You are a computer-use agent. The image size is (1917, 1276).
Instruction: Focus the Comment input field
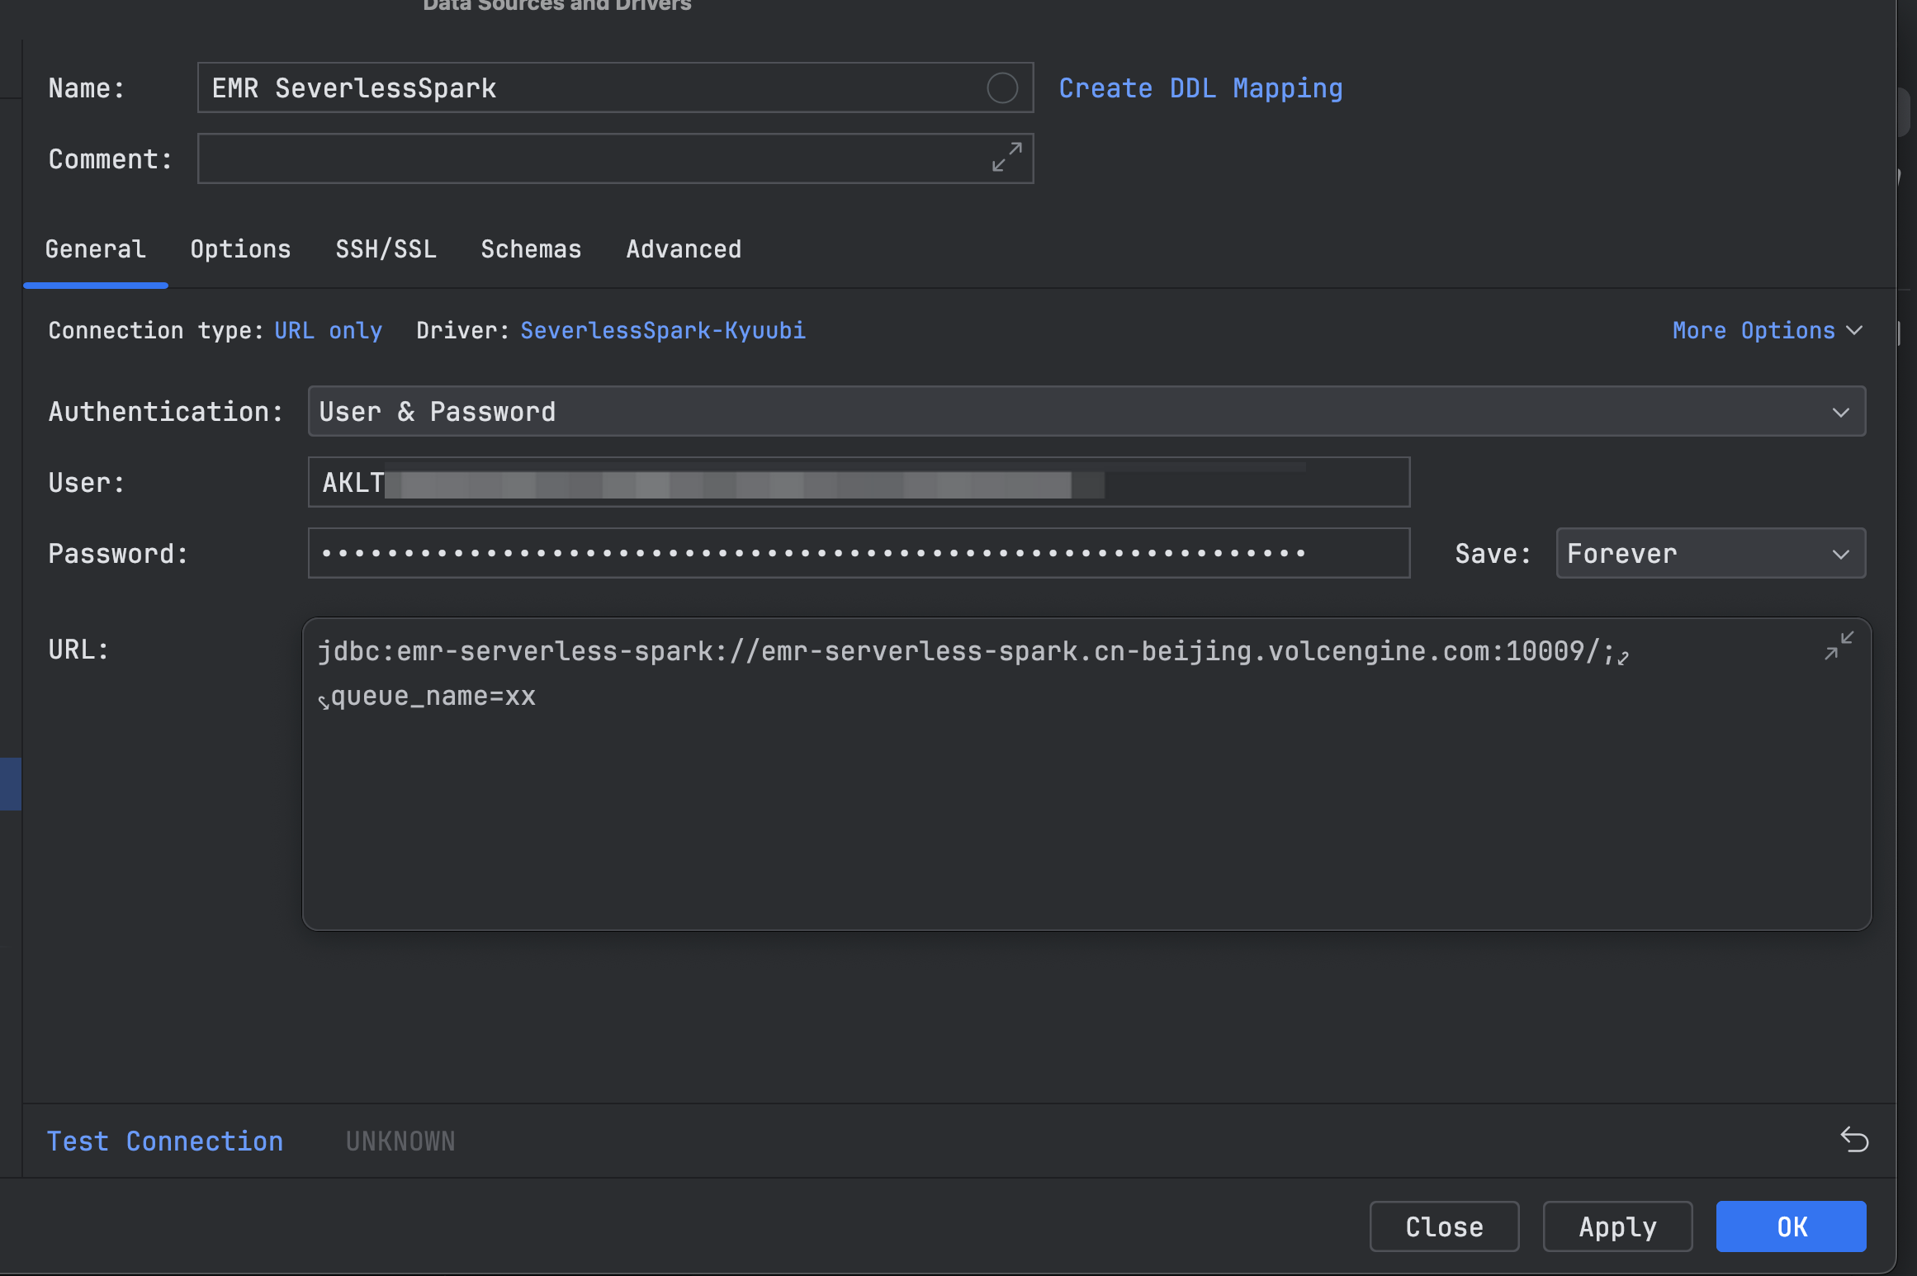pyautogui.click(x=615, y=158)
